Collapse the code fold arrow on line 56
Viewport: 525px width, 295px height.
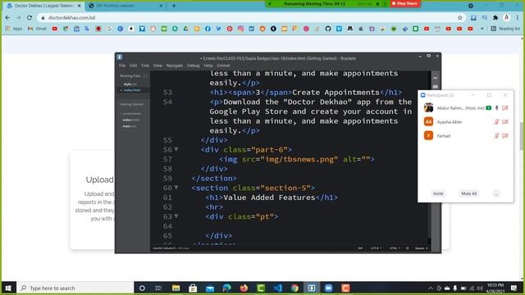pyautogui.click(x=176, y=149)
